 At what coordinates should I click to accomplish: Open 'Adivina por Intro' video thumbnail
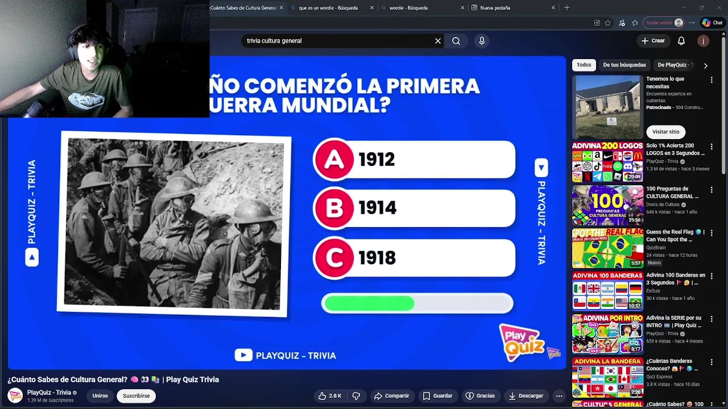(x=607, y=335)
